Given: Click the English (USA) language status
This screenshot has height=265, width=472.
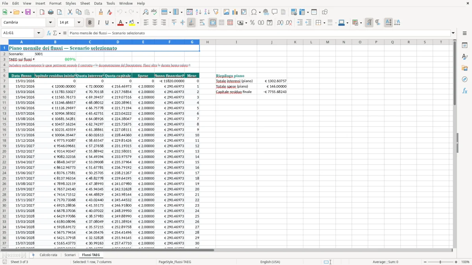Looking at the screenshot, I should 270,262.
